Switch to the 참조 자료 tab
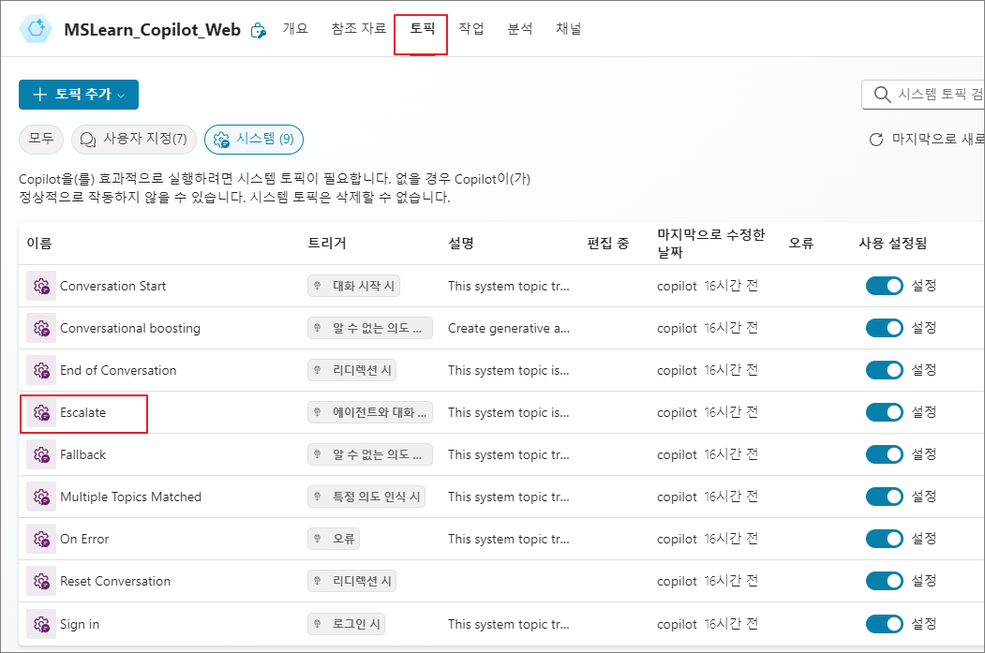 [359, 28]
